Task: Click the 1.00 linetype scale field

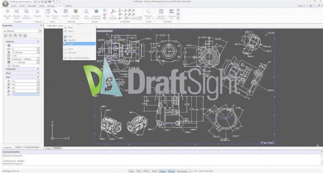Action: coord(25,56)
